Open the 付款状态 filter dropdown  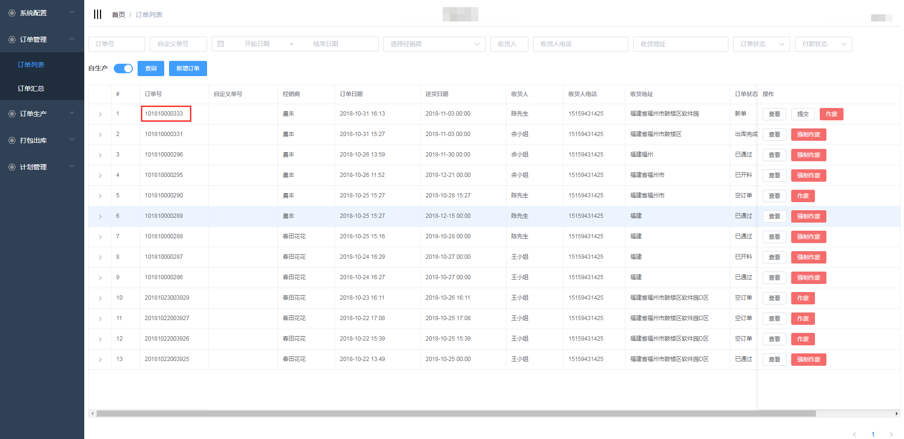(x=823, y=44)
